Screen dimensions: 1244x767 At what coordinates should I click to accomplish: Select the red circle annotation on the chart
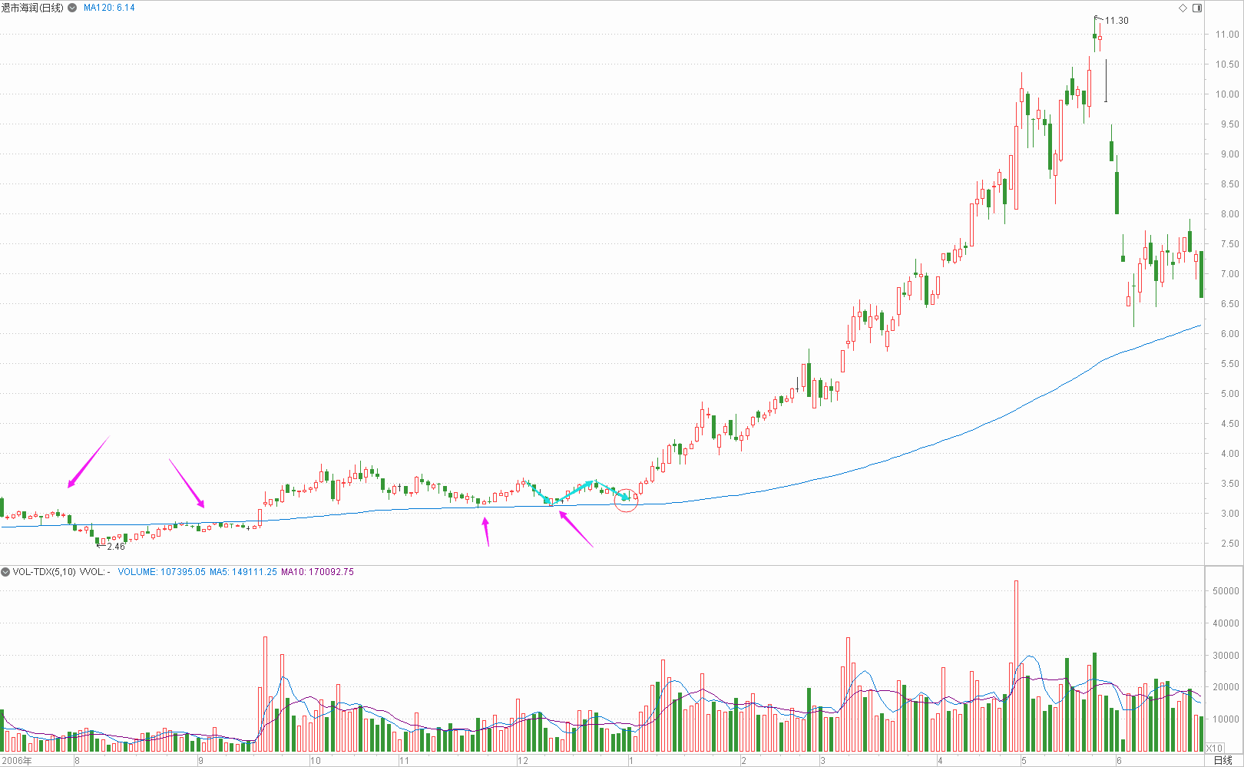click(x=626, y=500)
